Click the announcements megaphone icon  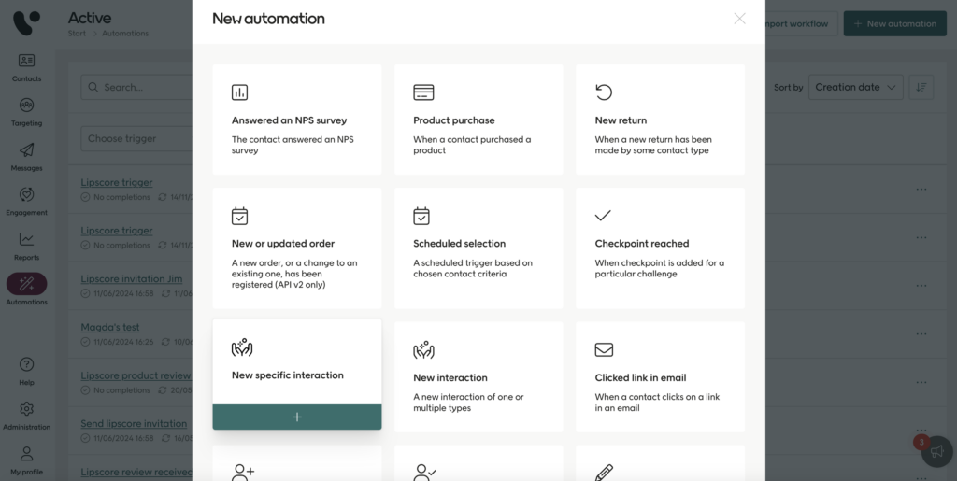coord(936,453)
